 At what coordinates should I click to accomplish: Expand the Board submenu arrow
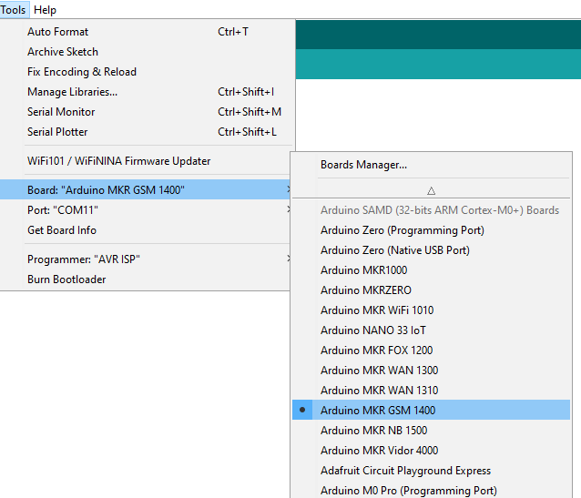point(289,190)
